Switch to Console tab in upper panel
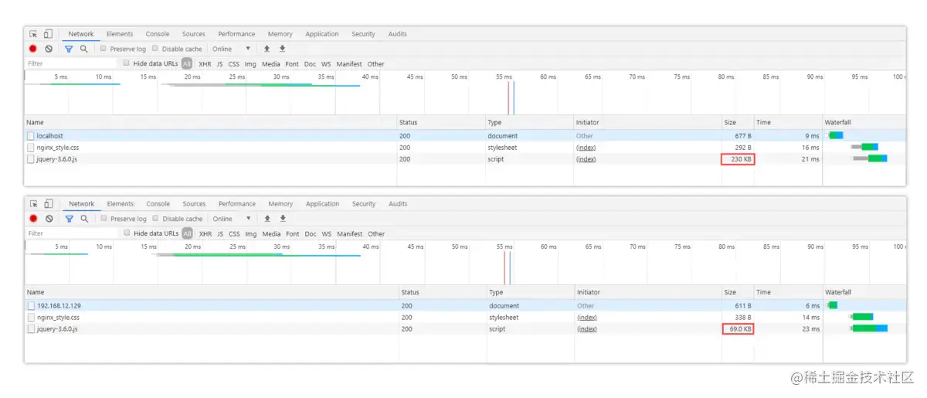The image size is (927, 398). 158,34
